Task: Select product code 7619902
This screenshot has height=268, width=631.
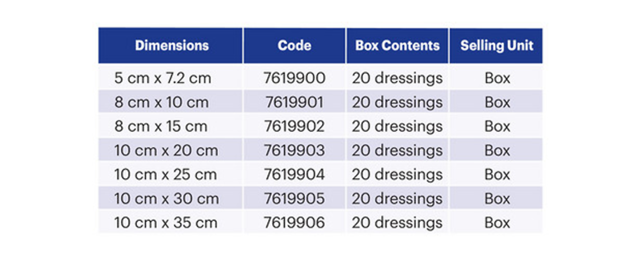Action: point(294,127)
